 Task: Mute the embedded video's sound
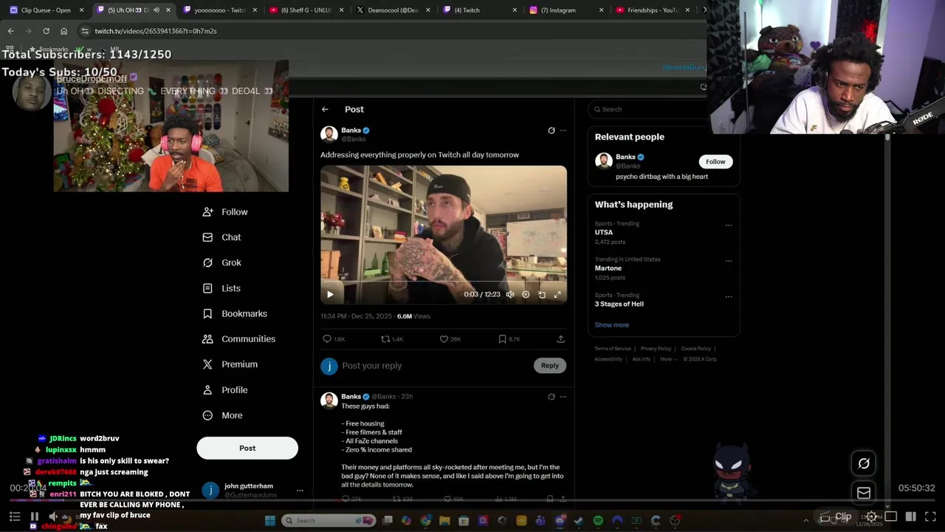click(510, 294)
